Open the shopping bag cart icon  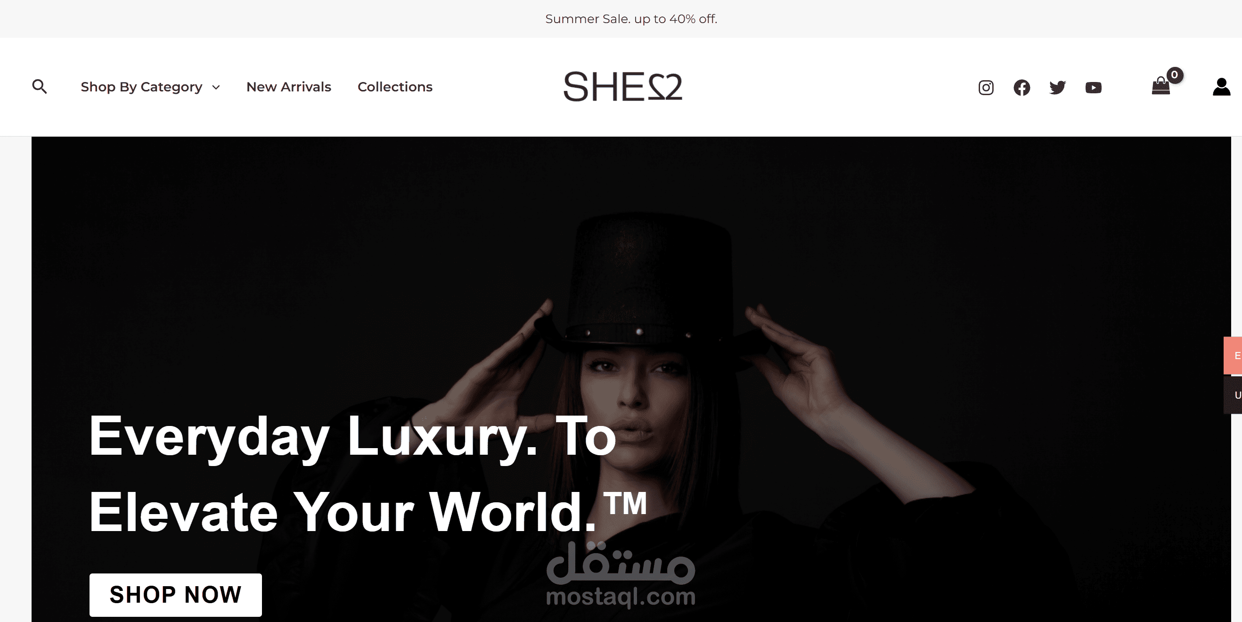(1161, 87)
